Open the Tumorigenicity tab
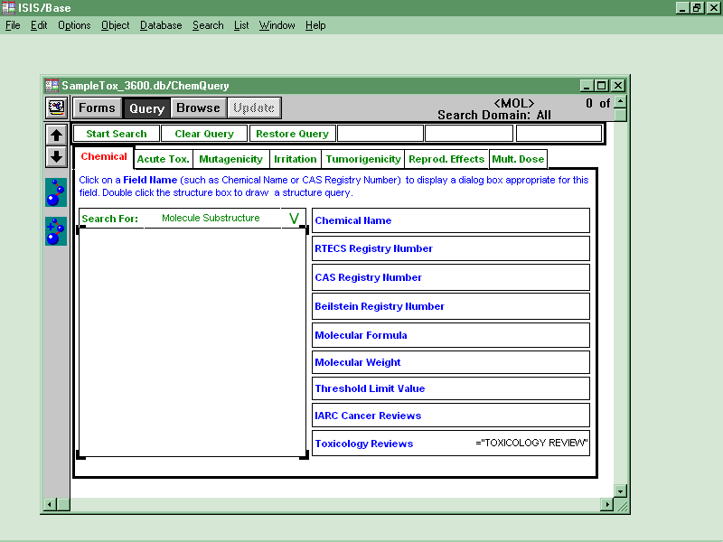 [363, 159]
